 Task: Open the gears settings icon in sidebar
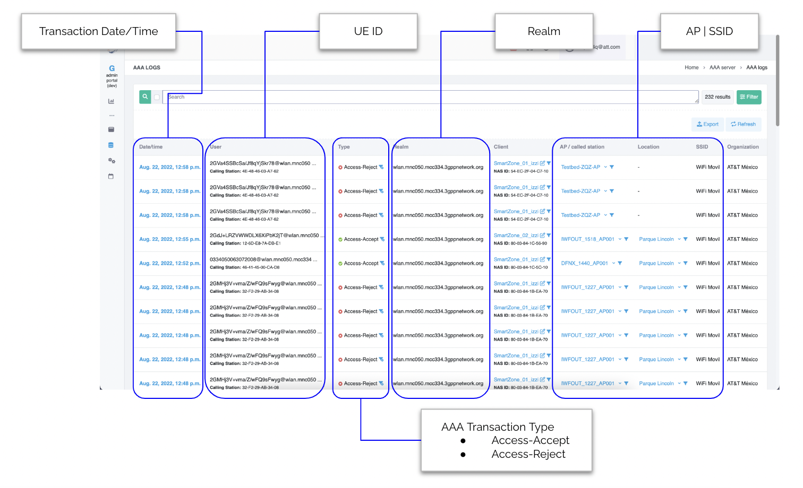click(112, 161)
